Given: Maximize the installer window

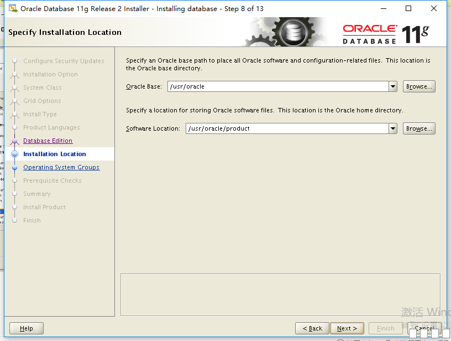Looking at the screenshot, I should (x=408, y=8).
